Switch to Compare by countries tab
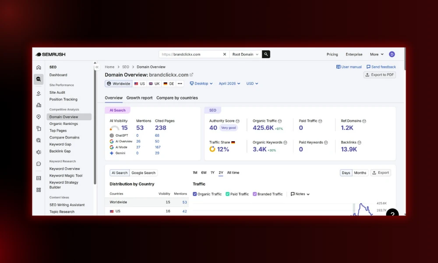The height and width of the screenshot is (263, 438). click(x=177, y=98)
